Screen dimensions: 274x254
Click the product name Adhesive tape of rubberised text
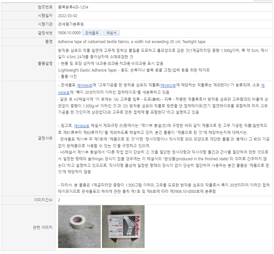point(132,42)
